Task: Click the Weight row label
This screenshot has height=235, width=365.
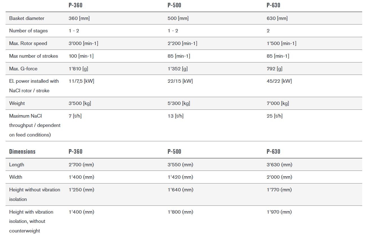Action: 17,103
